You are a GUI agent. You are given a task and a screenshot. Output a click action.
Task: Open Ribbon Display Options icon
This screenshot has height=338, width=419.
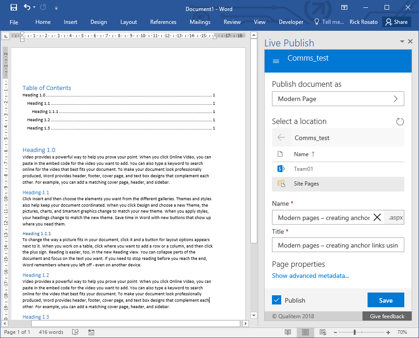(x=344, y=7)
